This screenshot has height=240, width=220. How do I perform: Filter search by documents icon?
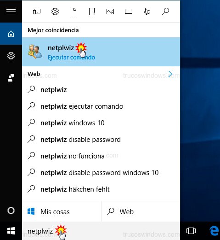(73, 12)
